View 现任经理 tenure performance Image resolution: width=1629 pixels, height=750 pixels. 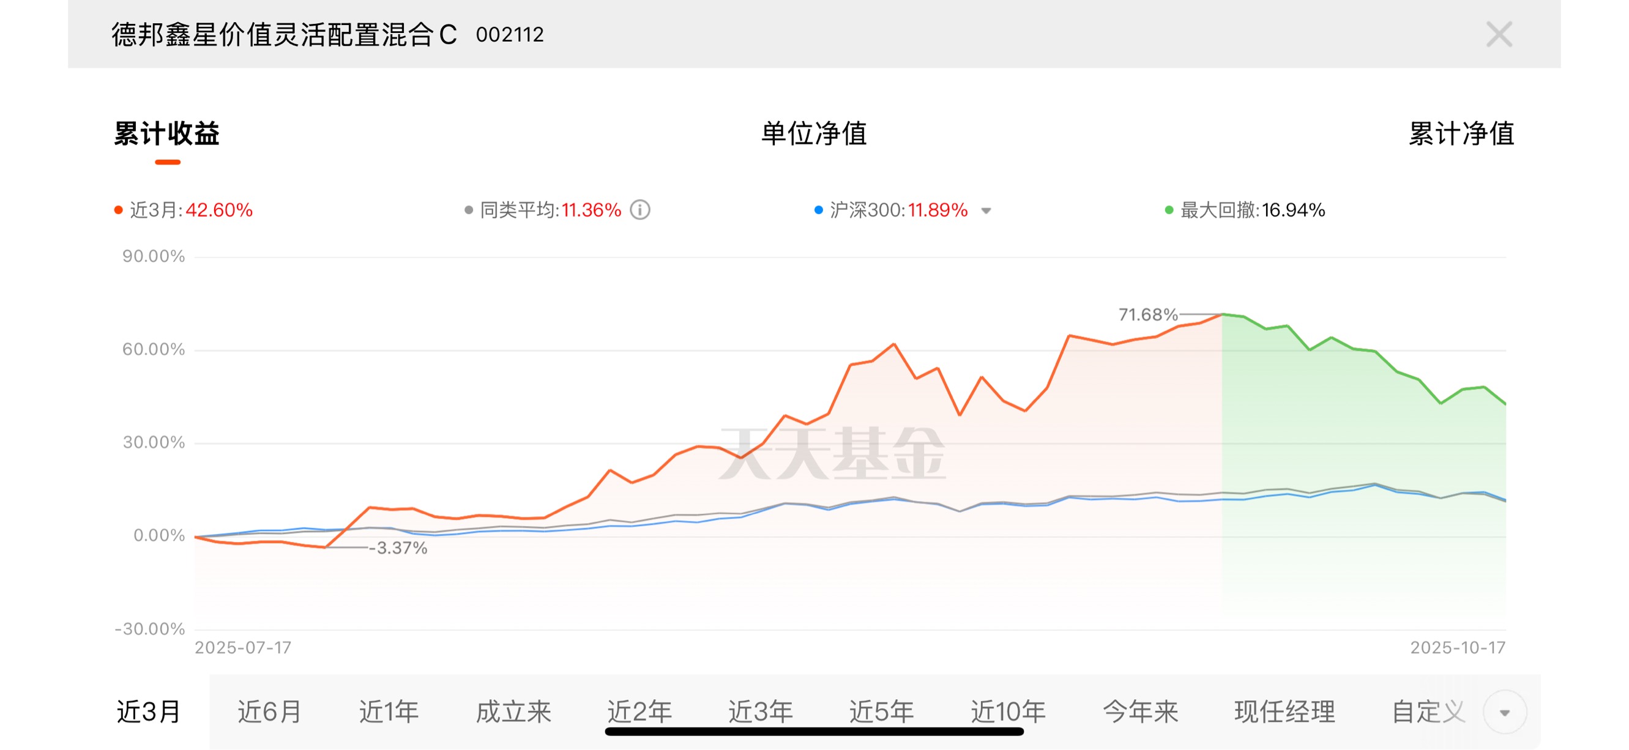(1284, 712)
